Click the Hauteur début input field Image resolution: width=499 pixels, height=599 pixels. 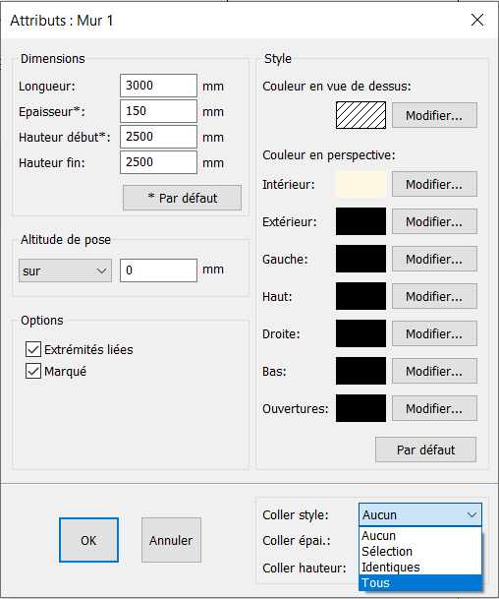(x=158, y=137)
